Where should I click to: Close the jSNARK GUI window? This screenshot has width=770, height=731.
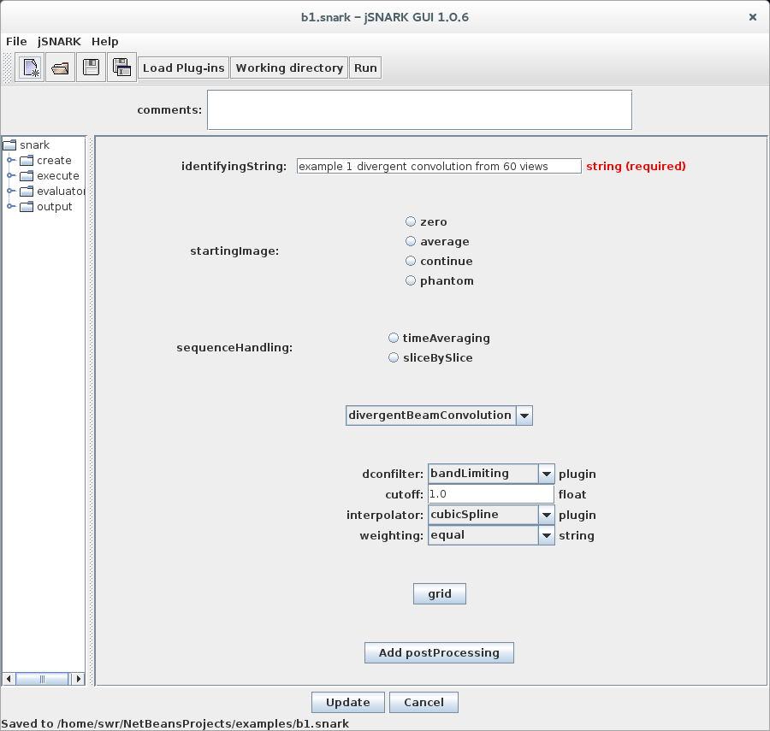752,17
